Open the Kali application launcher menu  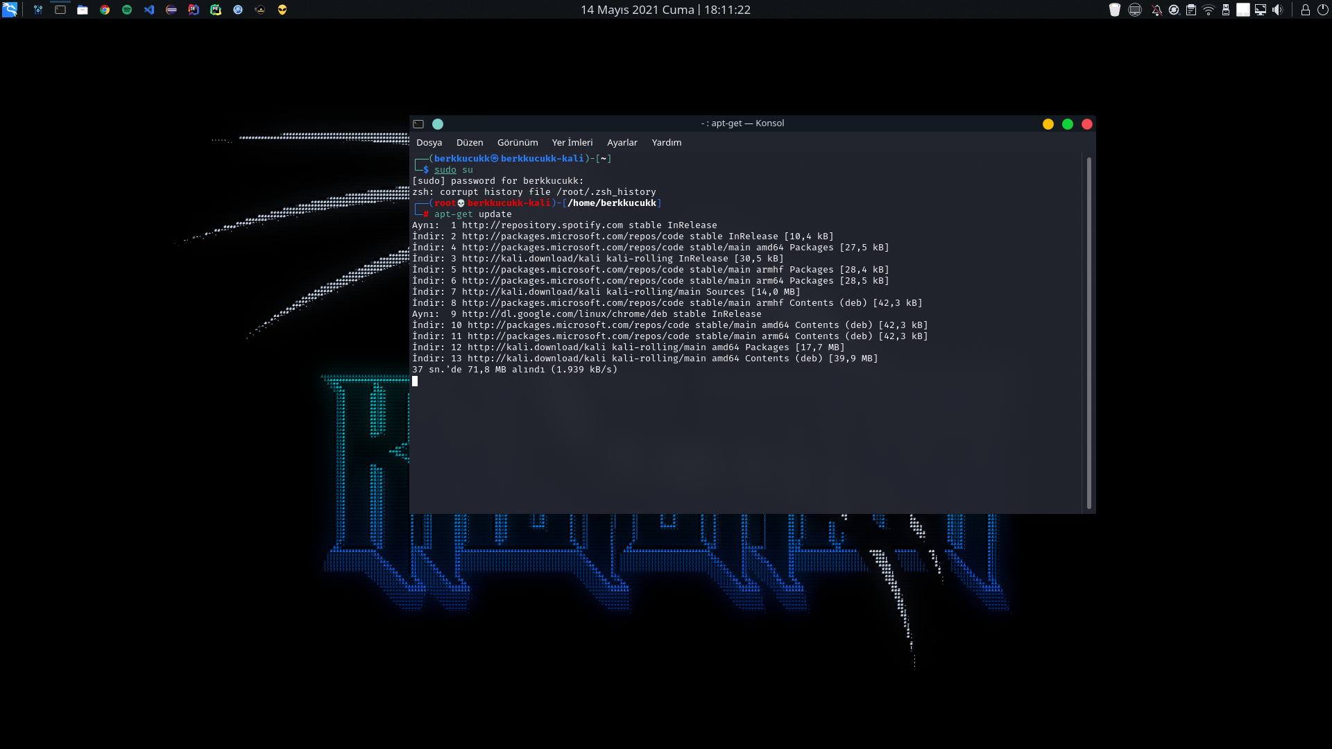[x=10, y=10]
